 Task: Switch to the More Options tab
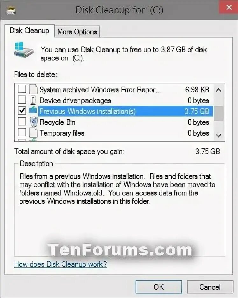pyautogui.click(x=77, y=32)
